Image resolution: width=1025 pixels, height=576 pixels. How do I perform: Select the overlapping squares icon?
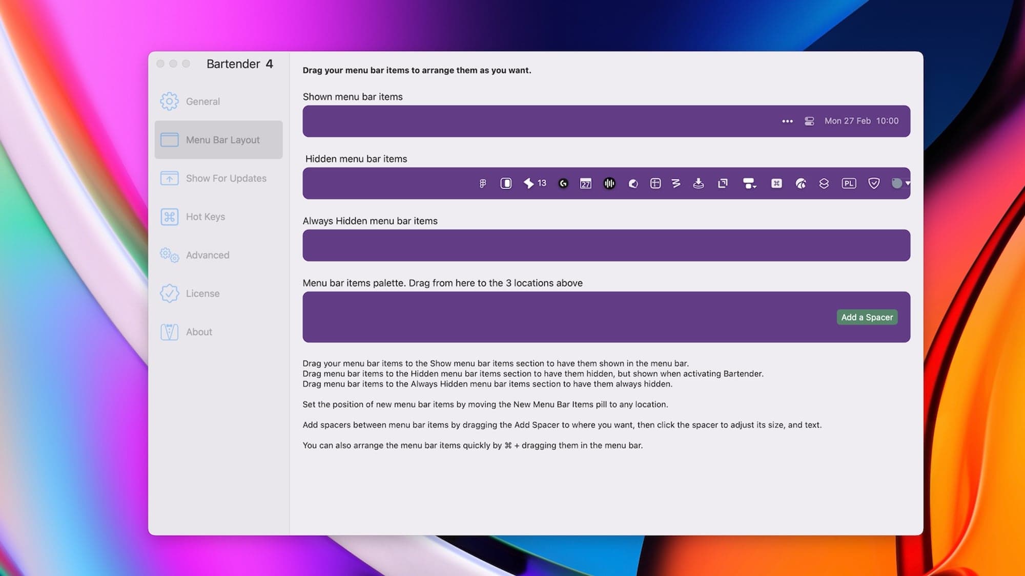723,183
